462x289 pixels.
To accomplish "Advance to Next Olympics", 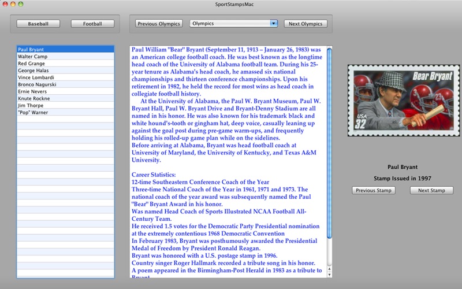I will [x=305, y=24].
